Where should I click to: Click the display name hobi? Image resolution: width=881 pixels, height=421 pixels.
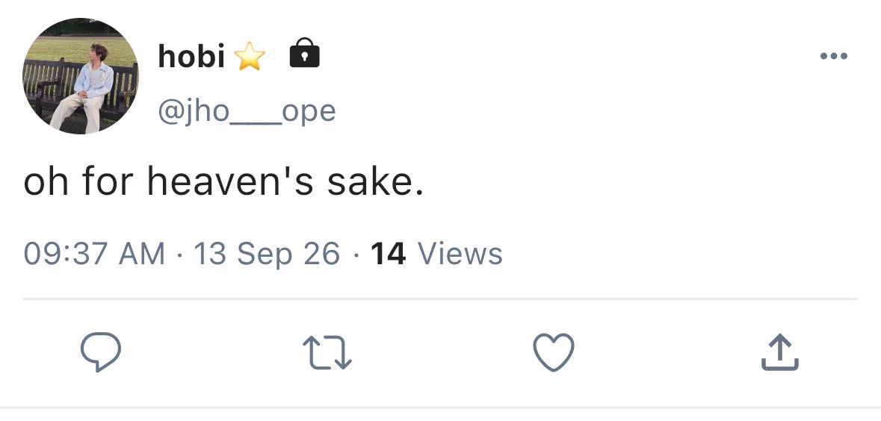tap(191, 56)
